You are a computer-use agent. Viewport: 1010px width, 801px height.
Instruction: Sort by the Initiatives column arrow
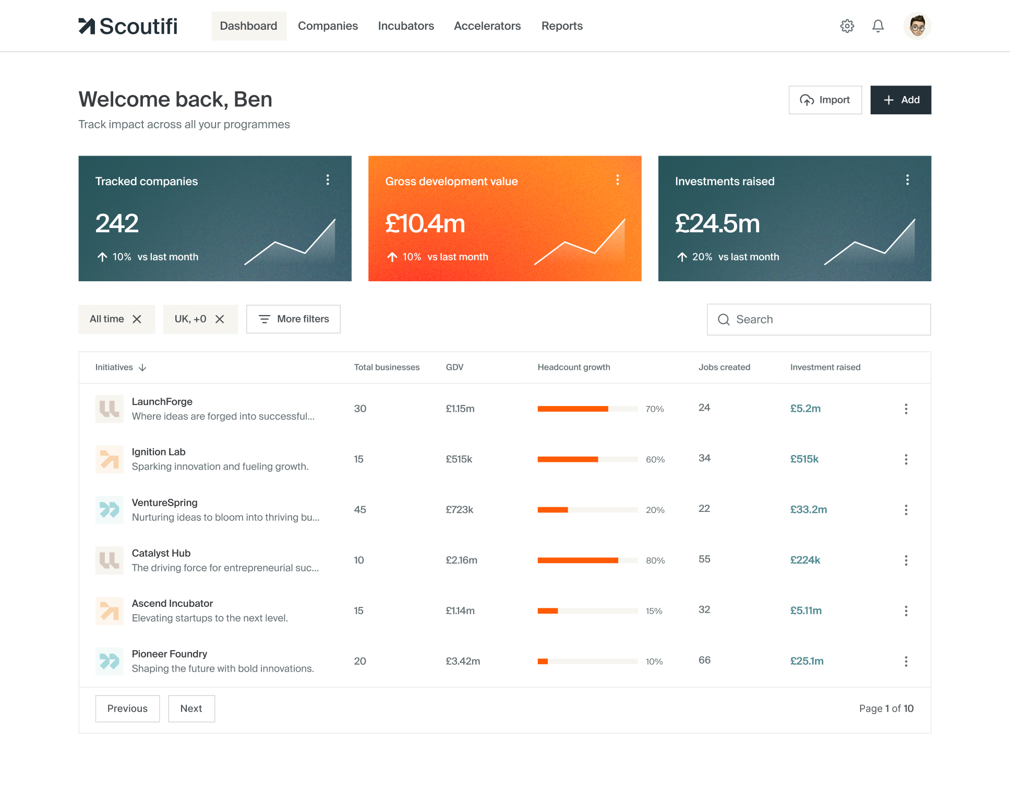click(x=142, y=367)
